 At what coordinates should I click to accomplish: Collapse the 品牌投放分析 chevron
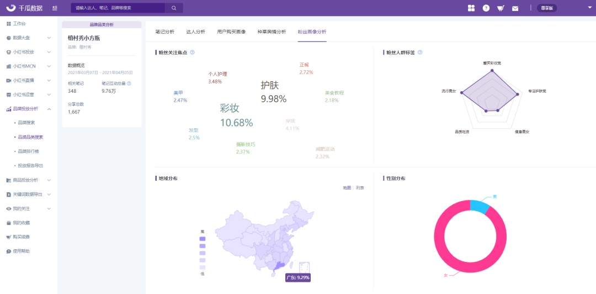point(49,109)
